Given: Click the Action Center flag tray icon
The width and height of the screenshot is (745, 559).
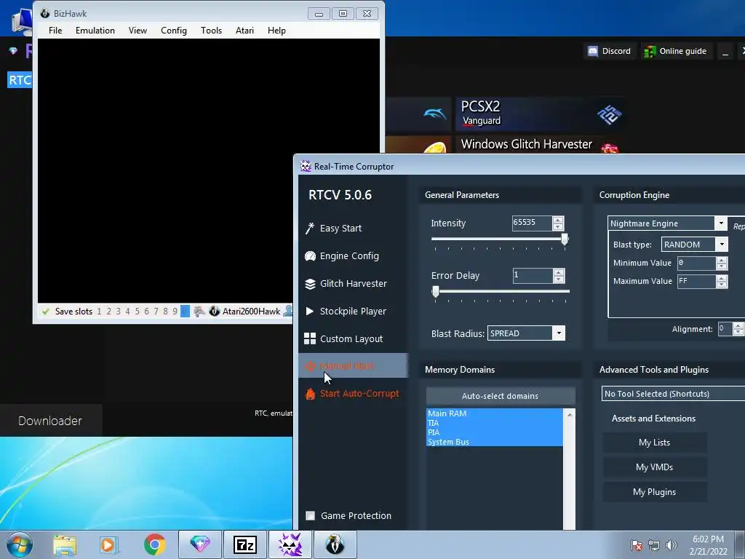Looking at the screenshot, I should click(637, 545).
